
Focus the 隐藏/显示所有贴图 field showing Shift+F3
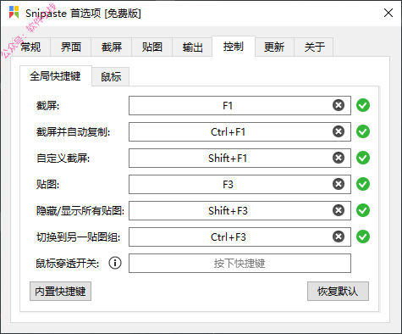240,210
